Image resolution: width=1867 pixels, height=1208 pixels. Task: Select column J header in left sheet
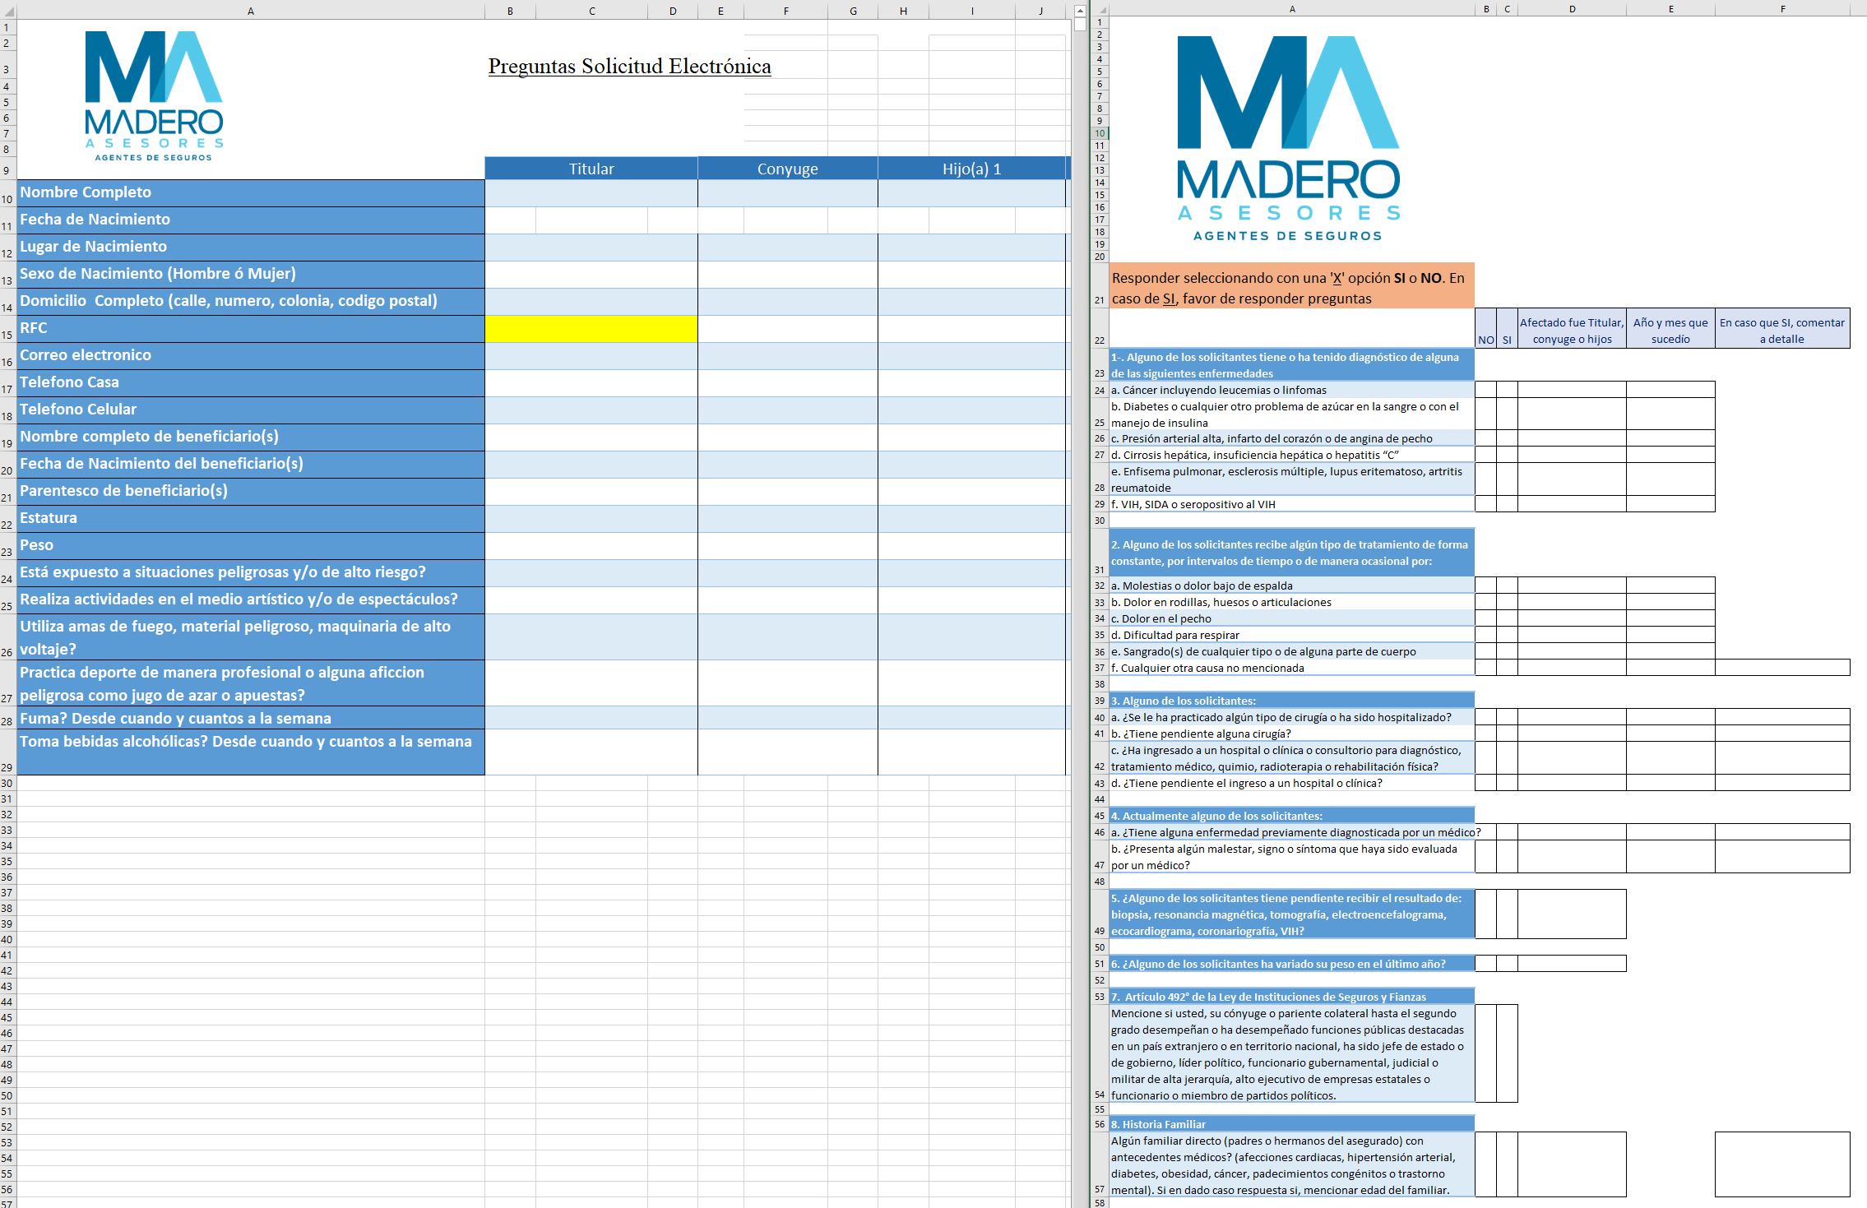point(1040,11)
